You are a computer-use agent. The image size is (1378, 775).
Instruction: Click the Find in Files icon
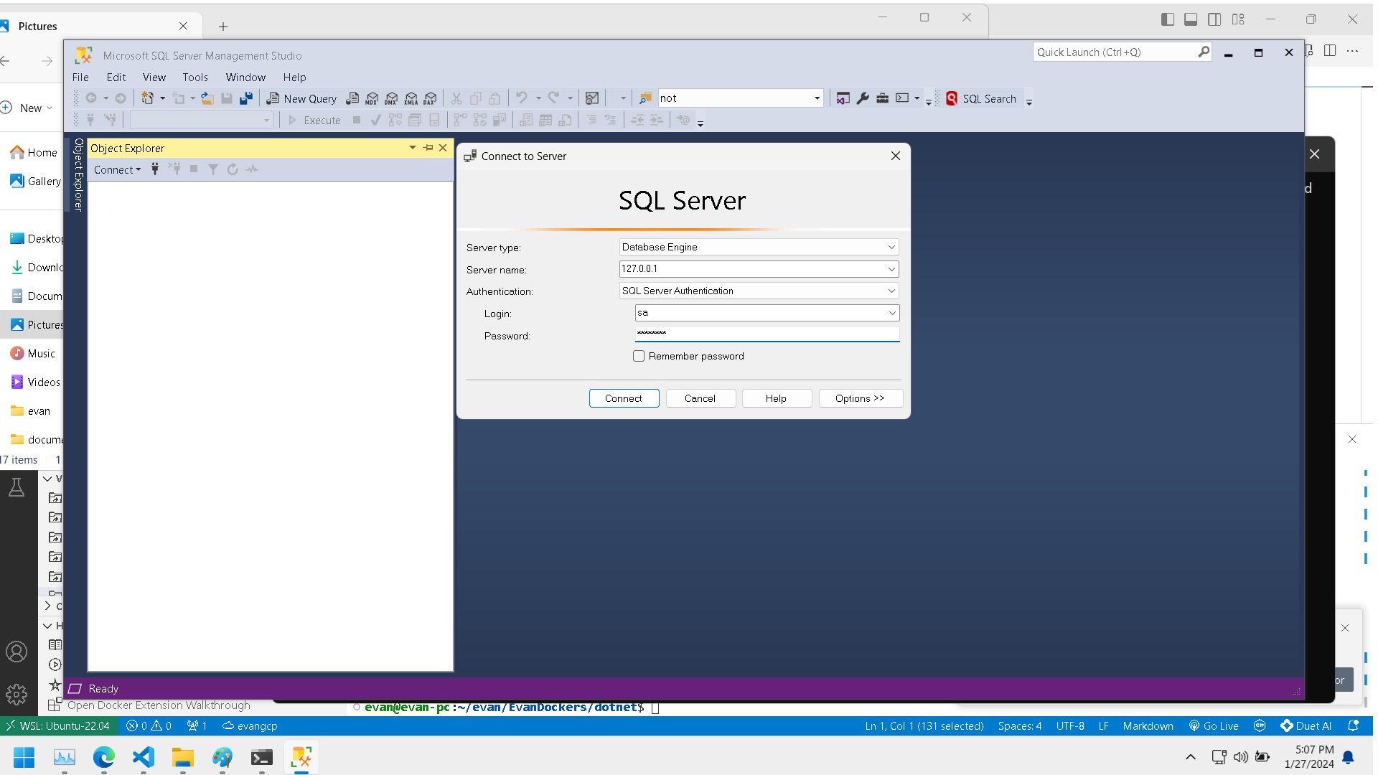(645, 98)
